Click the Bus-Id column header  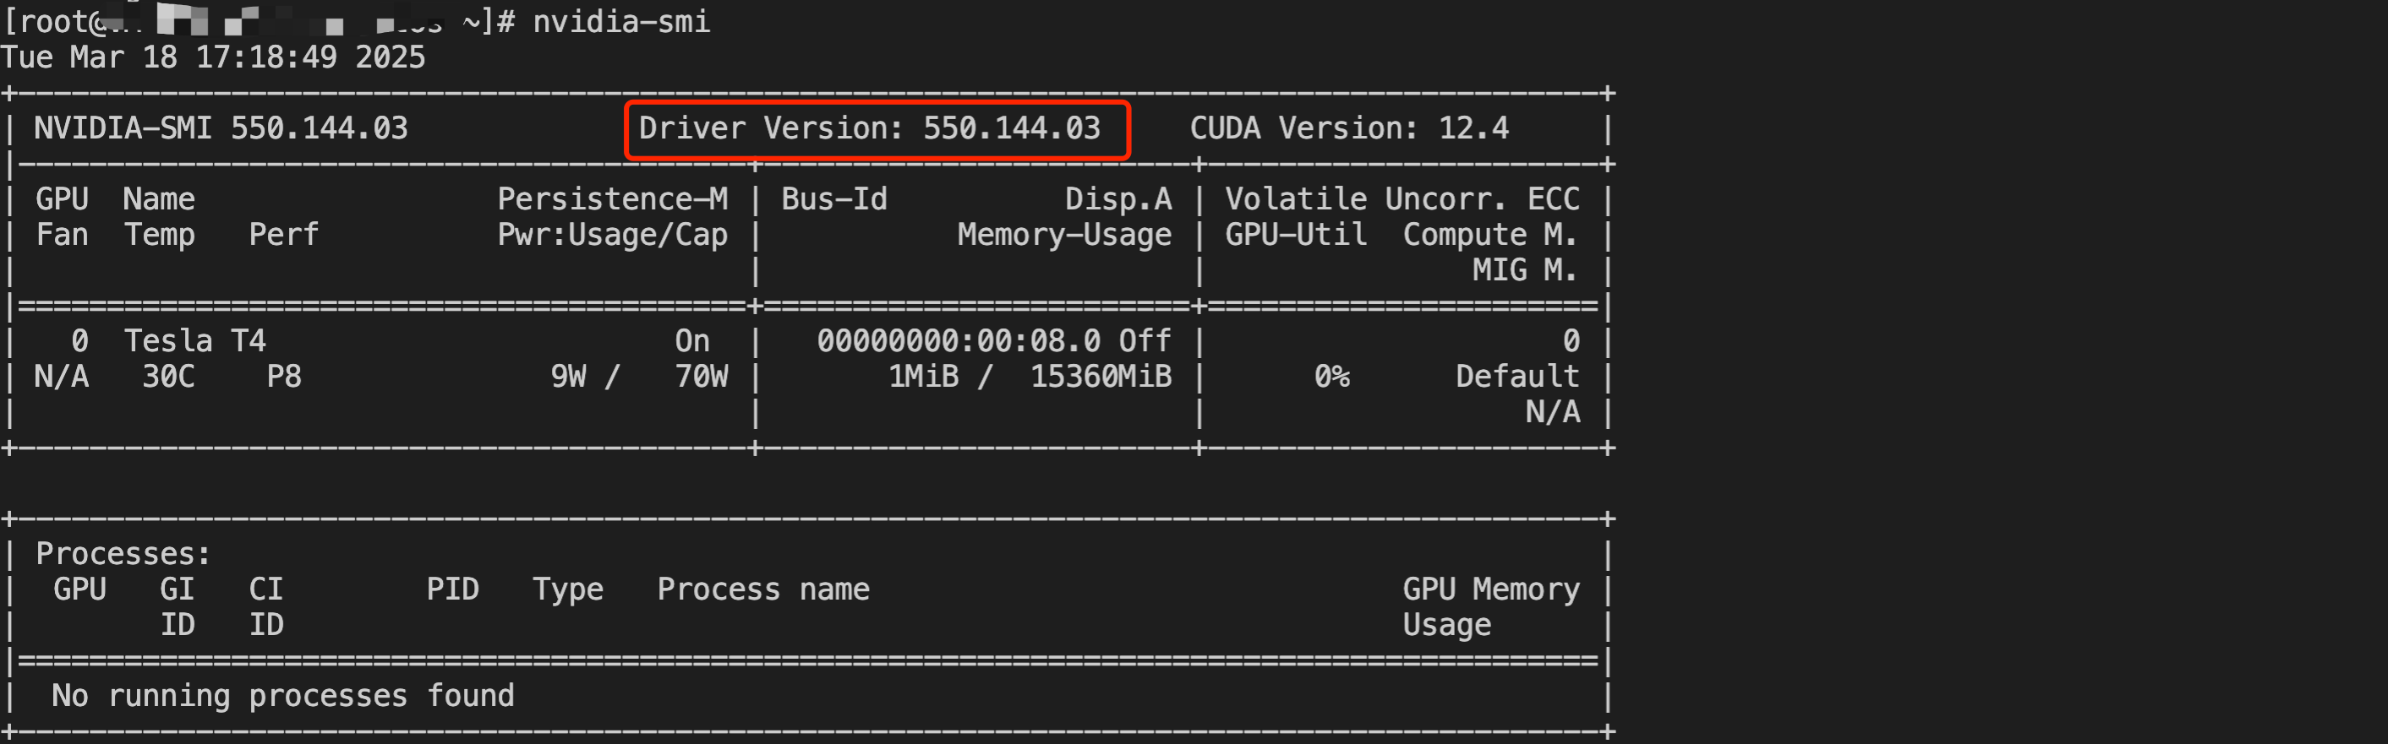(833, 199)
